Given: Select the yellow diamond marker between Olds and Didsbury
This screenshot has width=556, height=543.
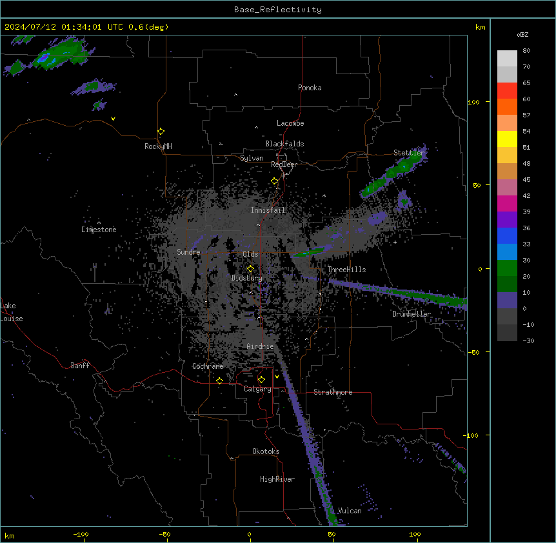Looking at the screenshot, I should 250,269.
